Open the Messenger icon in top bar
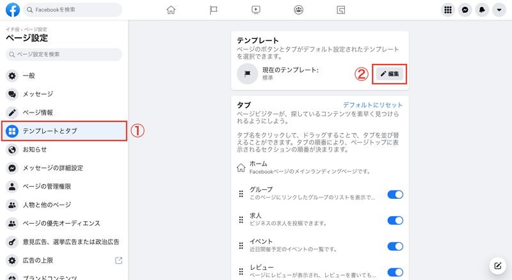 click(x=465, y=10)
